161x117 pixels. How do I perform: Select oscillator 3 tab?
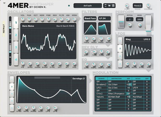pyautogui.click(x=16, y=47)
